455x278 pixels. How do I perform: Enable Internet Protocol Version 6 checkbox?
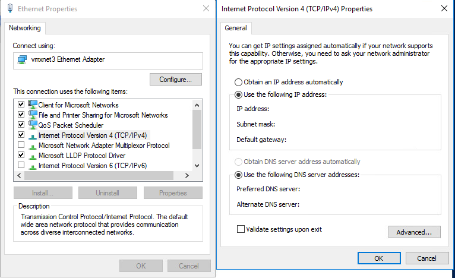21,165
